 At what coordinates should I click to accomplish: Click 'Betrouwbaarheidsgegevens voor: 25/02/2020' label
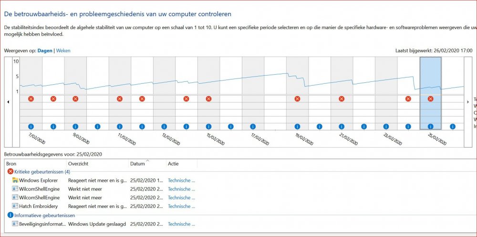(x=53, y=154)
